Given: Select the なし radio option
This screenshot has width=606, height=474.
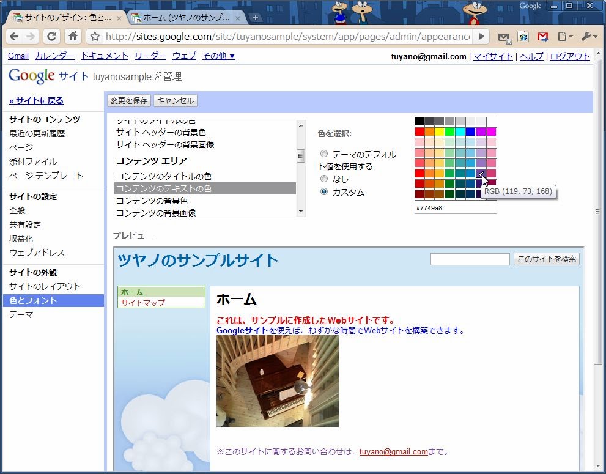Looking at the screenshot, I should (x=324, y=179).
